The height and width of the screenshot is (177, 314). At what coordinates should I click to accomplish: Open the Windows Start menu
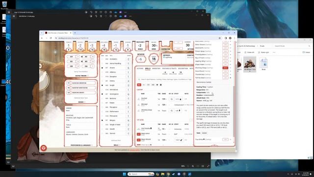tap(124, 174)
